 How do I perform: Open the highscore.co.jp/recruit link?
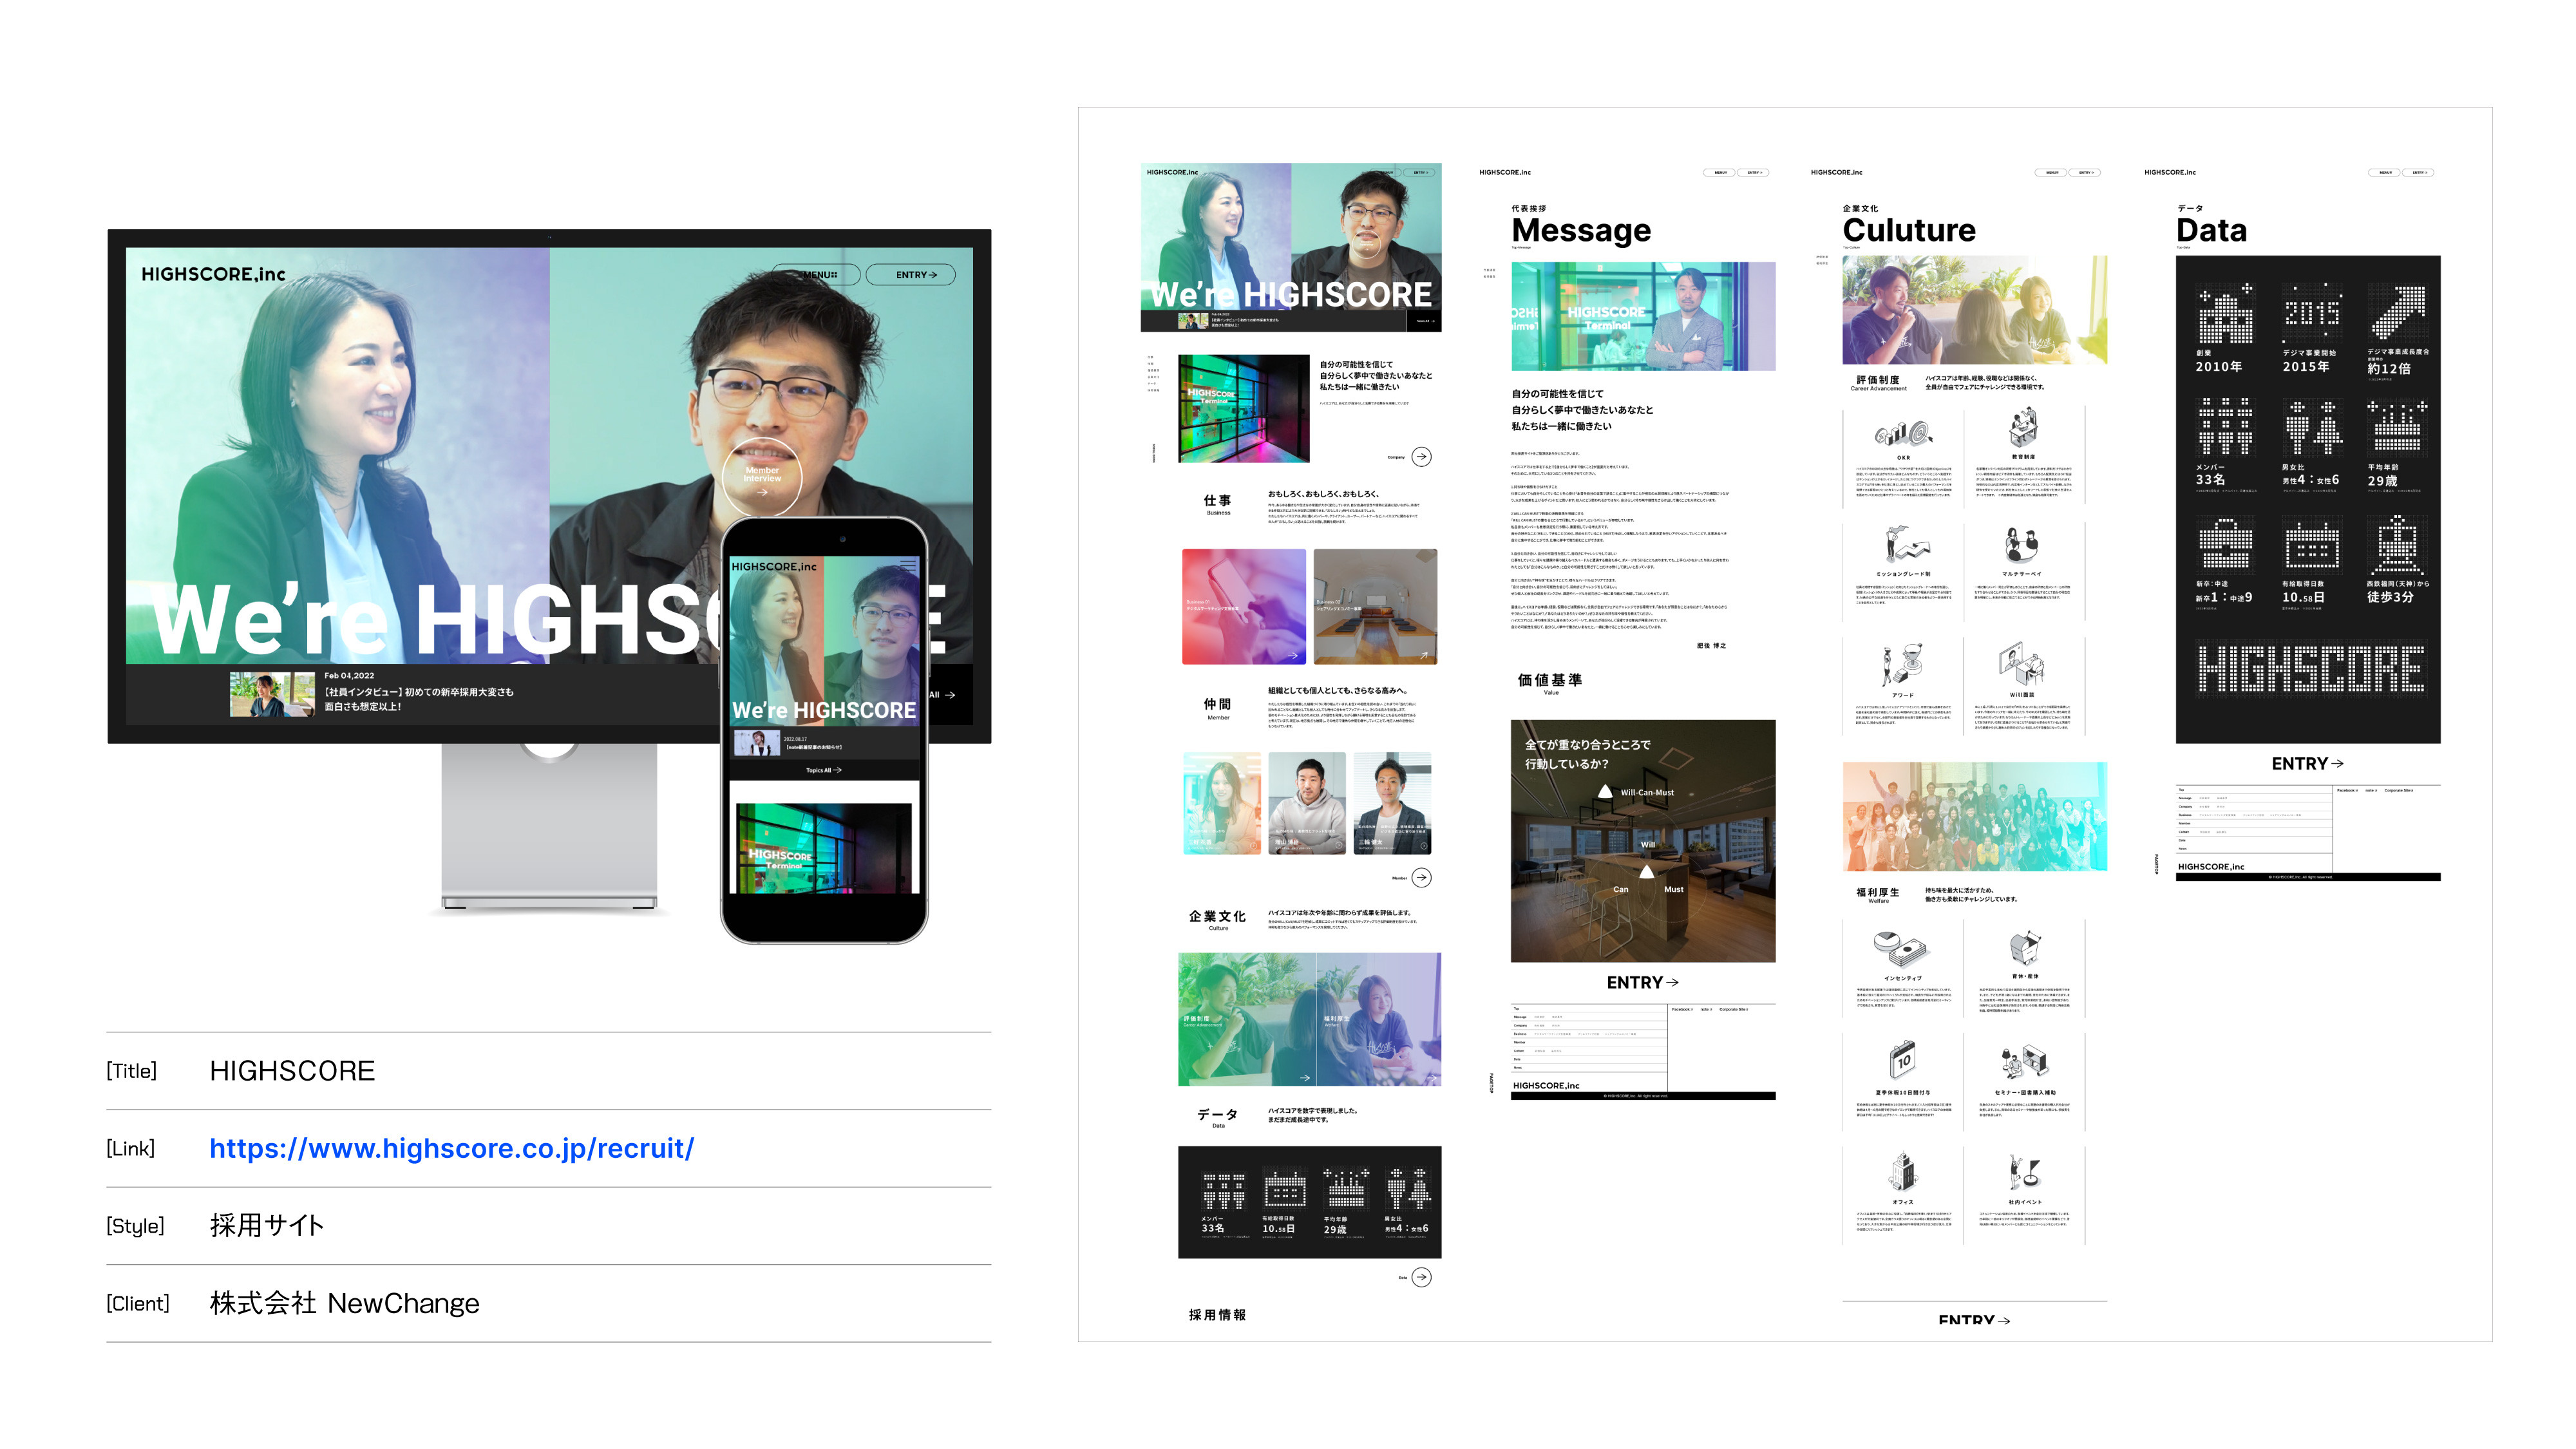click(x=451, y=1148)
